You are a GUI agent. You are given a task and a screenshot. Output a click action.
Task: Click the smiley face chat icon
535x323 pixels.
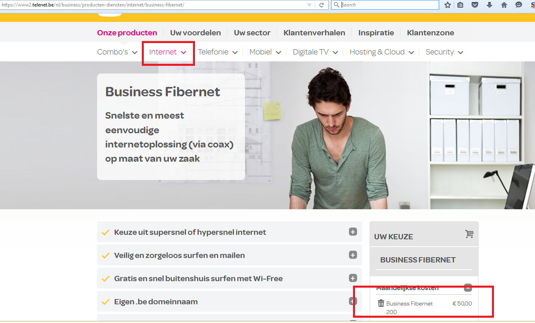519,5
